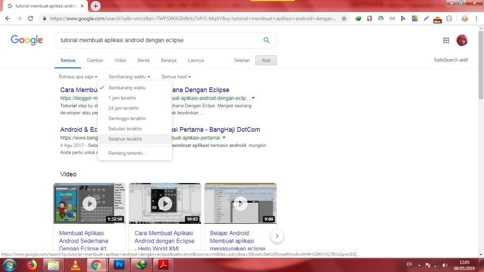Close the tutorial search tab
The height and width of the screenshot is (272, 484).
[82, 6]
